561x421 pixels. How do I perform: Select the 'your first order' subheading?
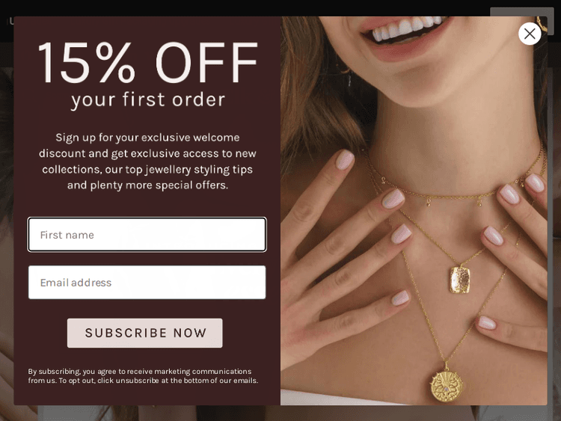(x=148, y=99)
